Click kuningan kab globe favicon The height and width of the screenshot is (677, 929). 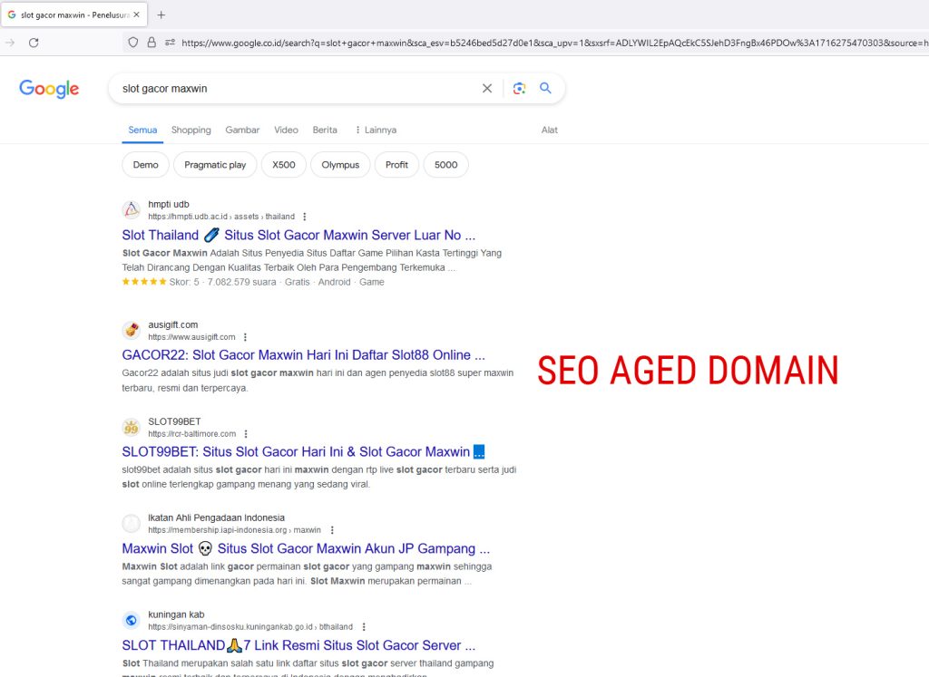[132, 620]
